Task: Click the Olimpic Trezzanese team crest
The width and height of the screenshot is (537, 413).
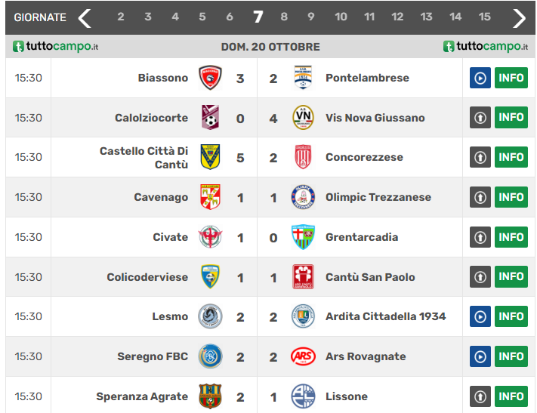Action: pyautogui.click(x=303, y=197)
